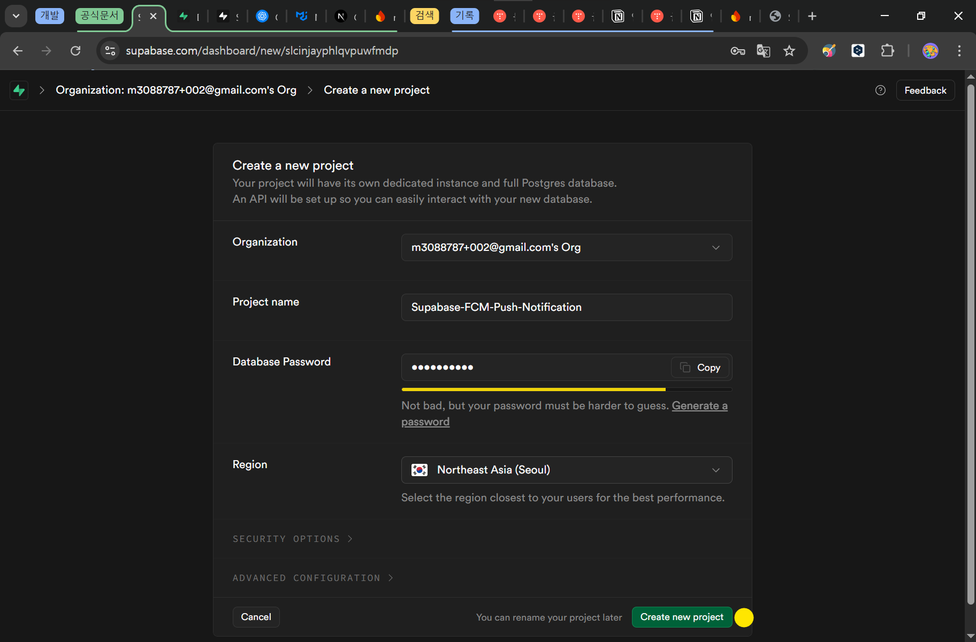The width and height of the screenshot is (976, 642).
Task: Open the extensions puzzle piece menu
Action: 888,51
